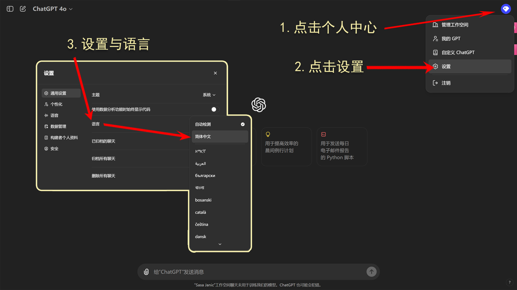Click the Python 脚本 email report suggestion card

tap(342, 147)
